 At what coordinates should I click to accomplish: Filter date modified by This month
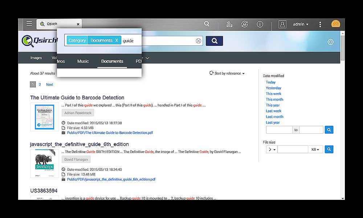click(274, 100)
